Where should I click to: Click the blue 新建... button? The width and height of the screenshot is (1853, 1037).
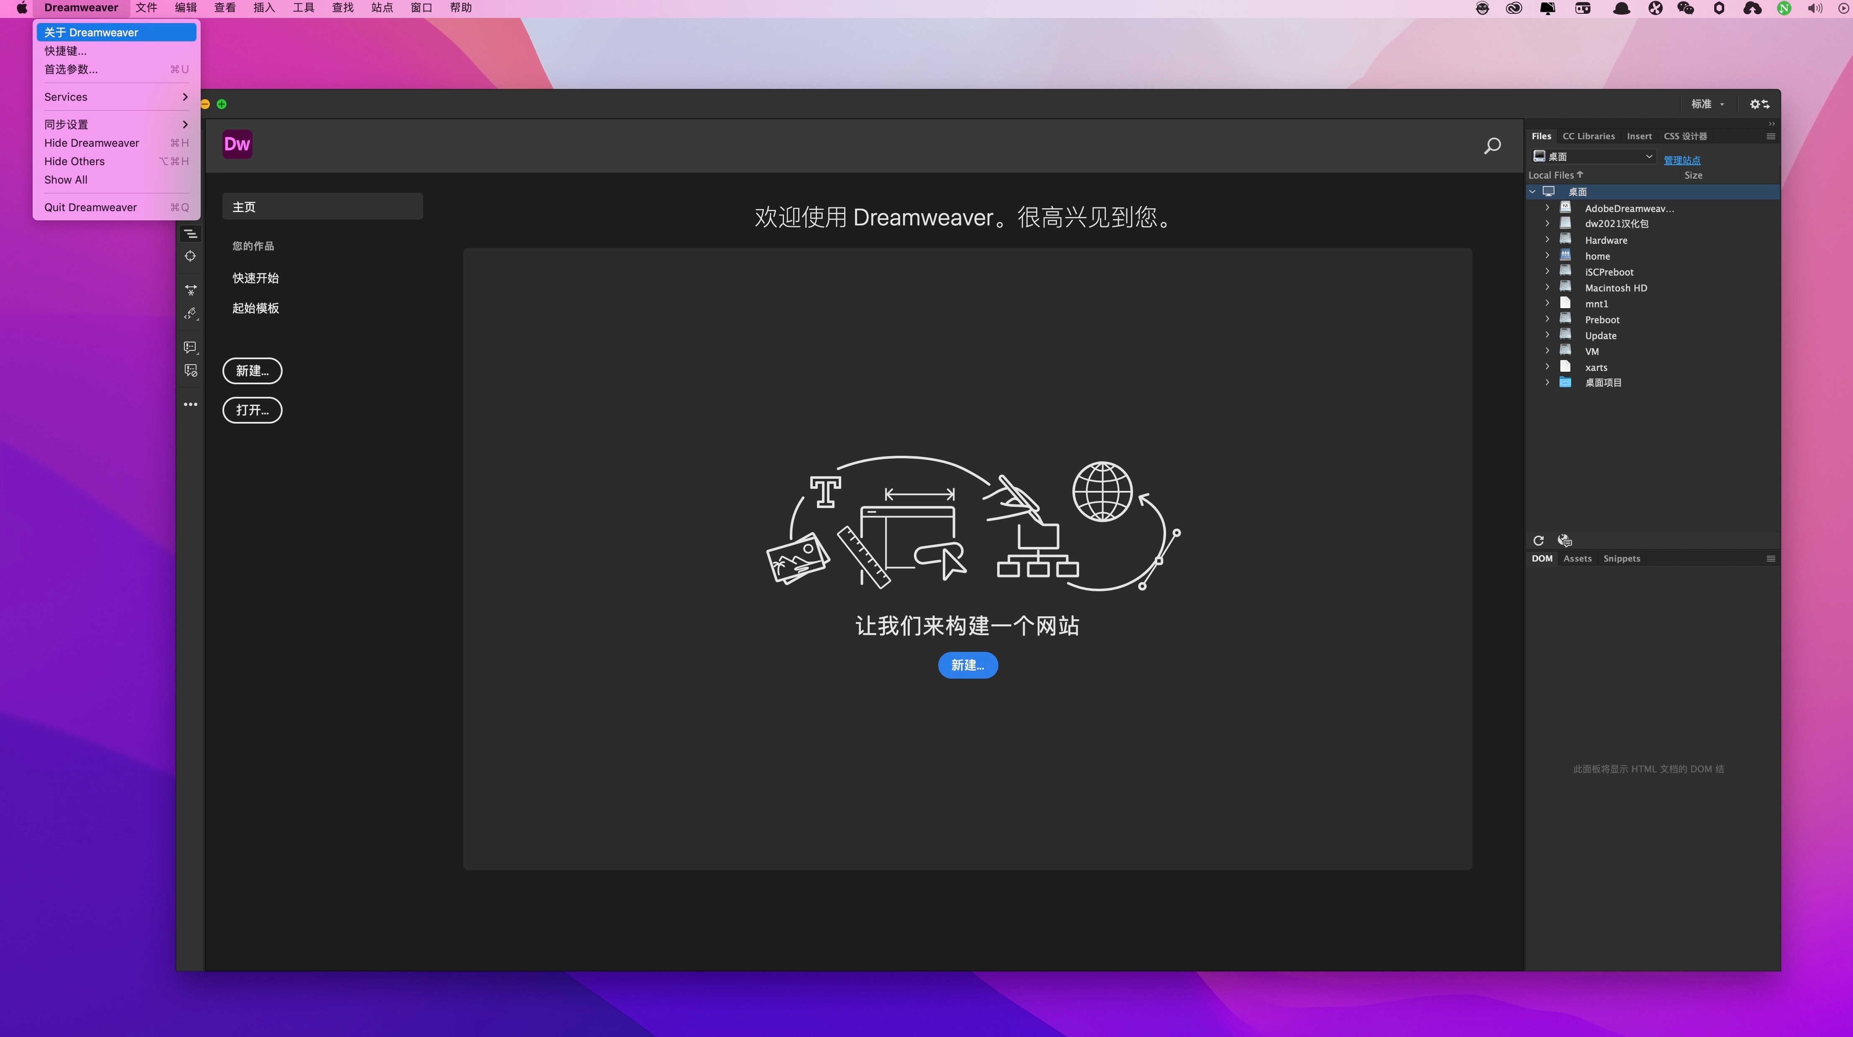tap(967, 665)
